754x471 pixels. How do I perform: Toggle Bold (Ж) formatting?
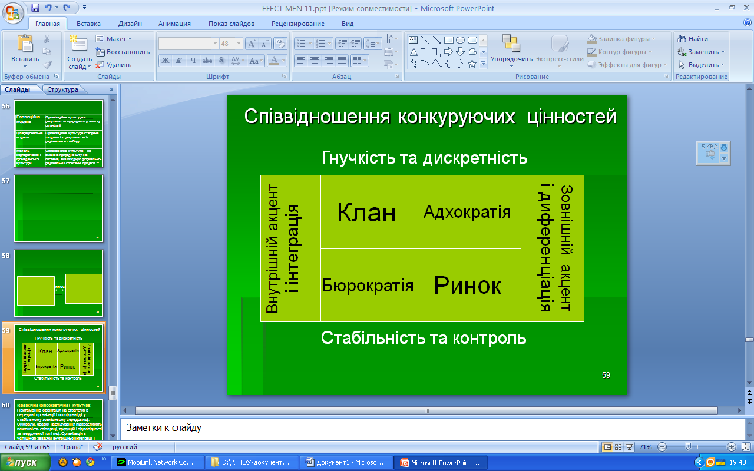point(166,60)
